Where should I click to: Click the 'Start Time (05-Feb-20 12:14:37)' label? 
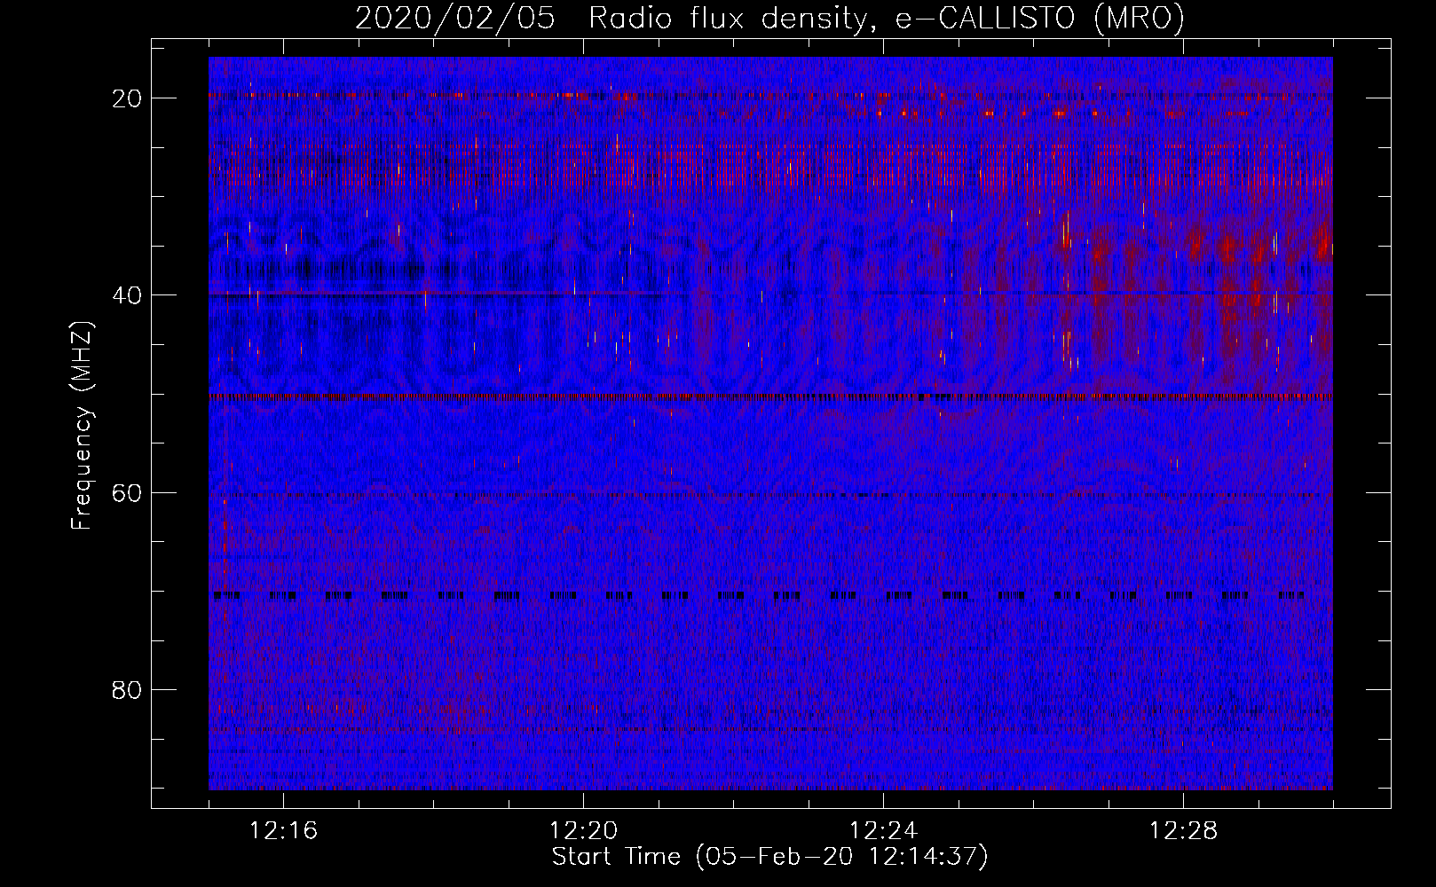click(x=769, y=857)
